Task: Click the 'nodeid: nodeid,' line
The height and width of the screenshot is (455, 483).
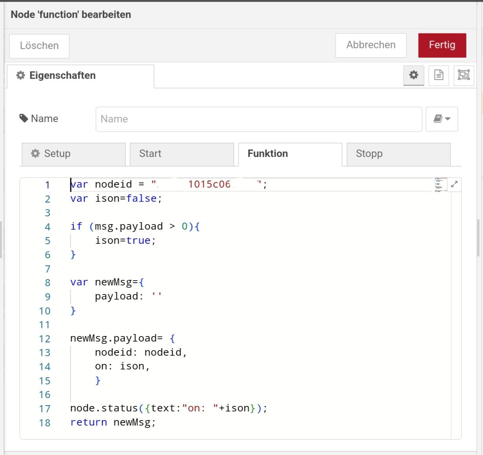Action: click(x=141, y=352)
